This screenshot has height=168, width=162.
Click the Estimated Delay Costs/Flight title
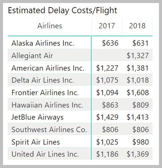pos(63,10)
